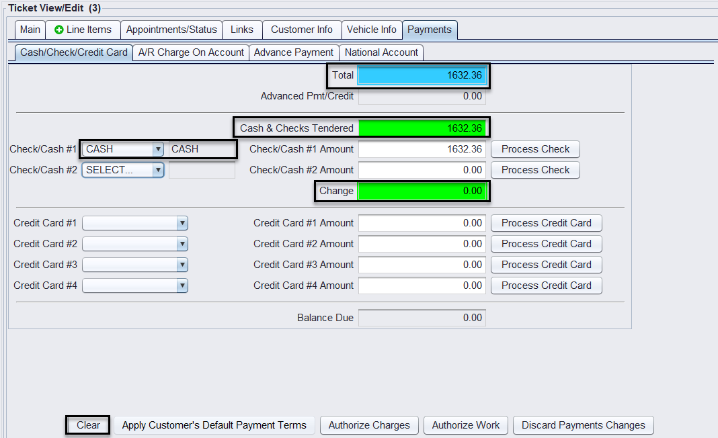This screenshot has height=438, width=718.
Task: Discard payments changes
Action: (583, 425)
